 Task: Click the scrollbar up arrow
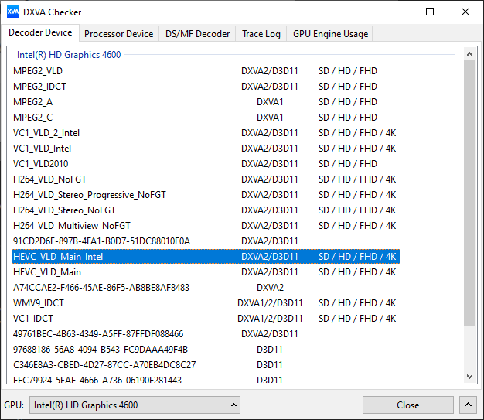coord(469,54)
